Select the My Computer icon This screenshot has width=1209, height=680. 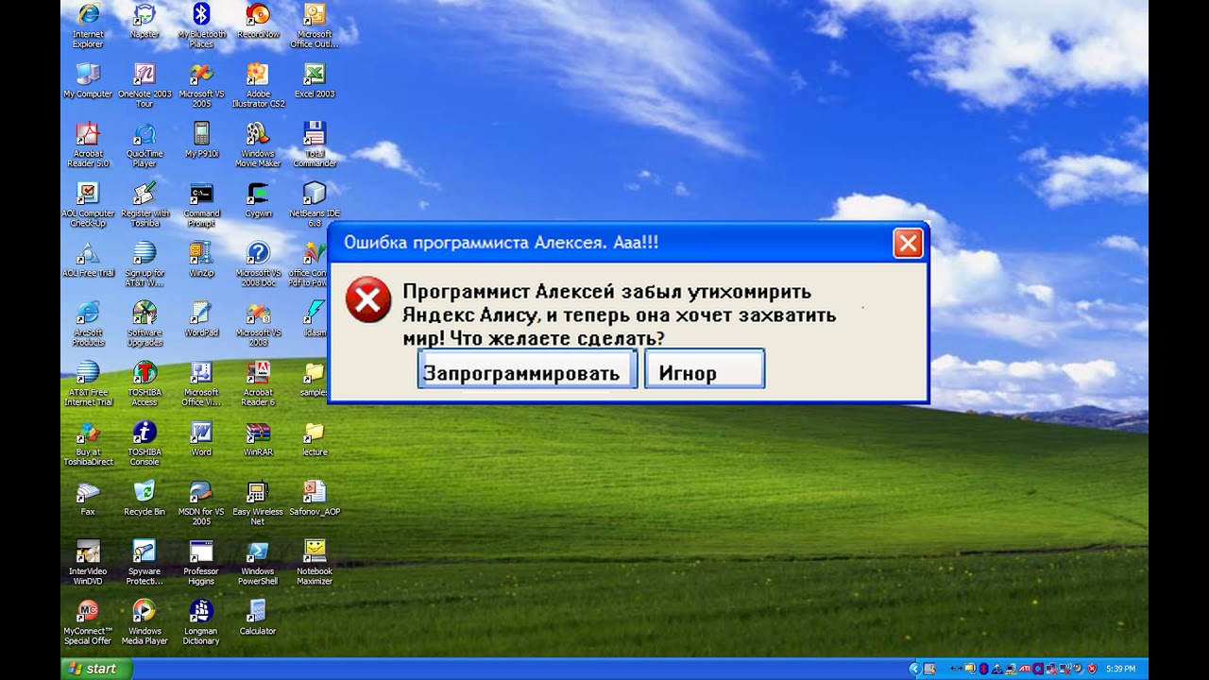88,80
